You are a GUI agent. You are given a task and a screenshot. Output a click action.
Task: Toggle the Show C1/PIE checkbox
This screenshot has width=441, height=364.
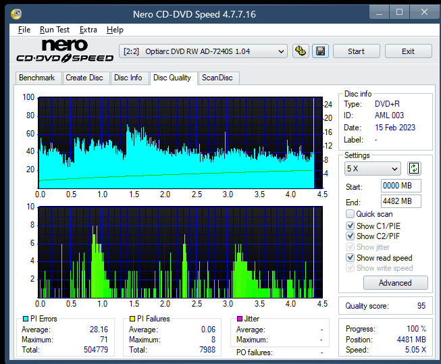pyautogui.click(x=350, y=226)
